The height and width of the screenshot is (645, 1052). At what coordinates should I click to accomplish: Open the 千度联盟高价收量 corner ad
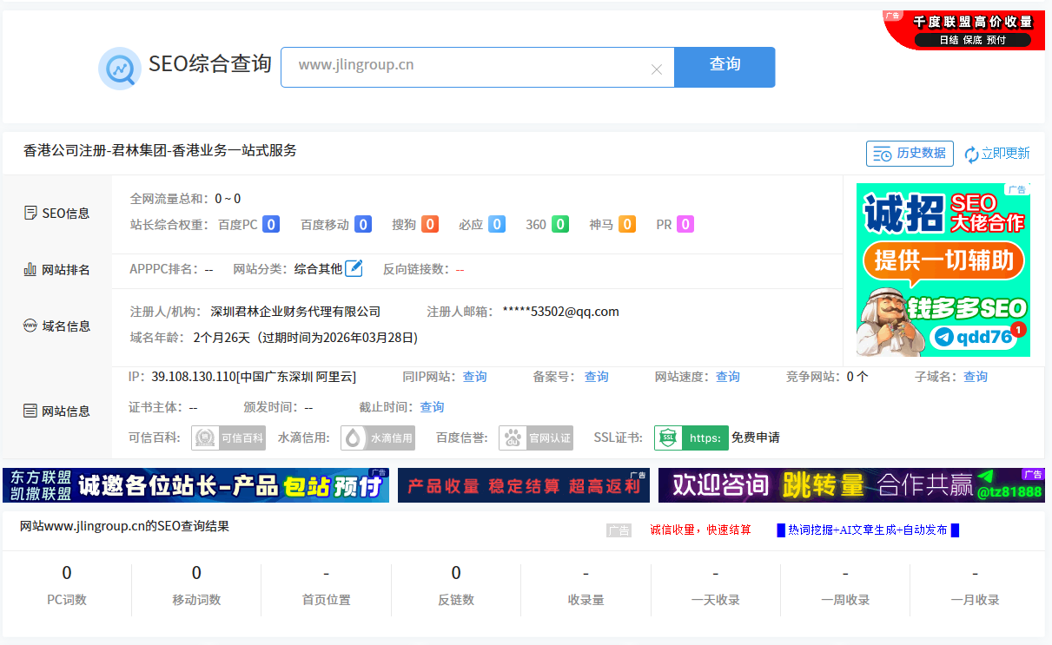tap(964, 30)
